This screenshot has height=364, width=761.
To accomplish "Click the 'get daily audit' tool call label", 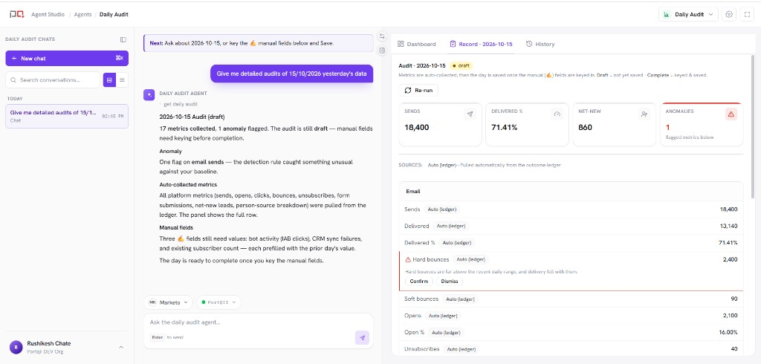I will click(181, 104).
